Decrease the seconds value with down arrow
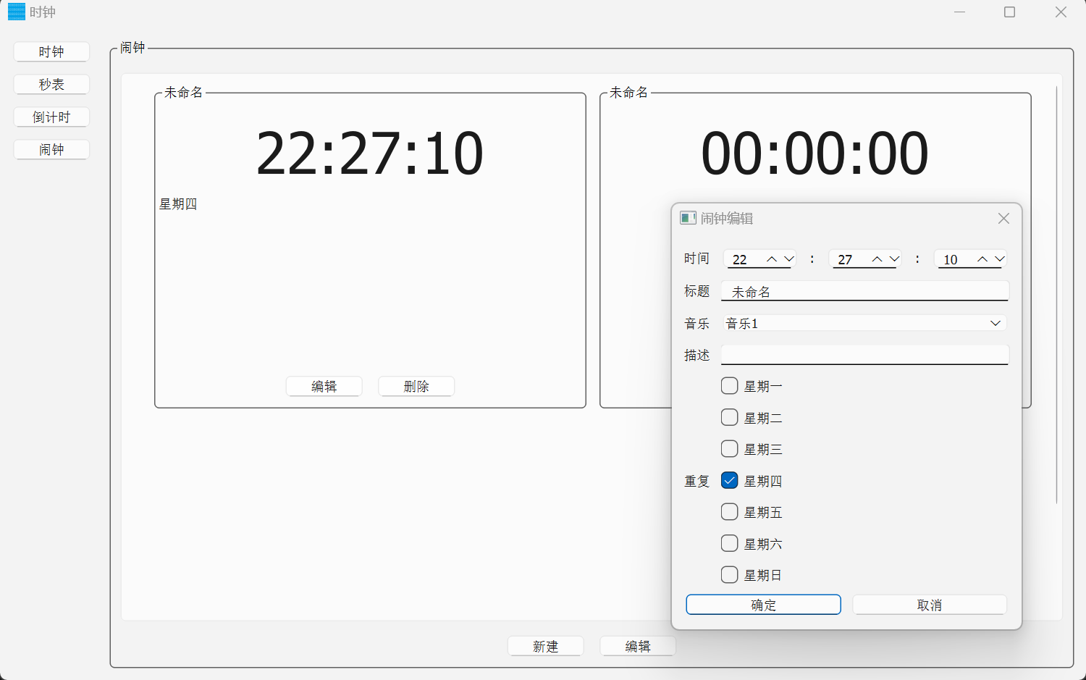 [x=1000, y=259]
